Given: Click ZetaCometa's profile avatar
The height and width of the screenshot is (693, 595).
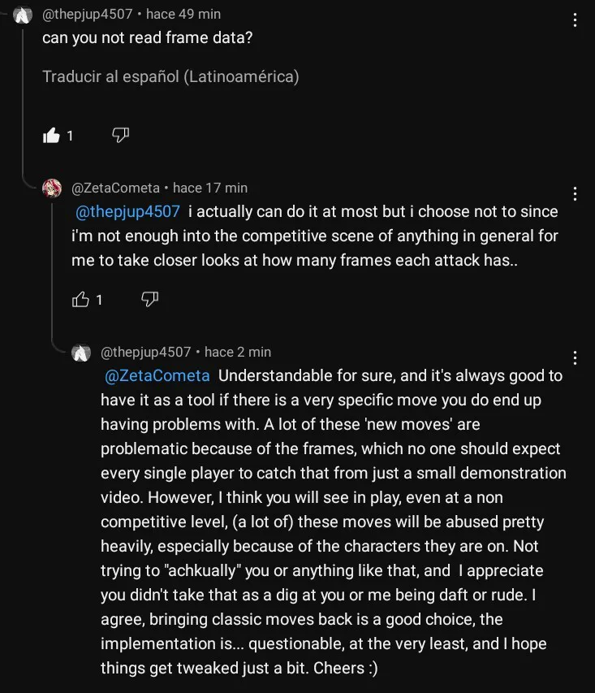Looking at the screenshot, I should (x=52, y=188).
